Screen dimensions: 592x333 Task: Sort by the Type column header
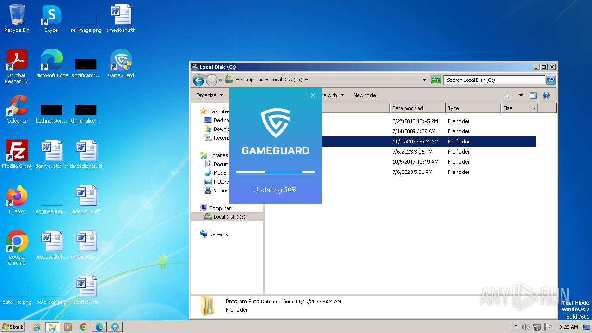[473, 108]
